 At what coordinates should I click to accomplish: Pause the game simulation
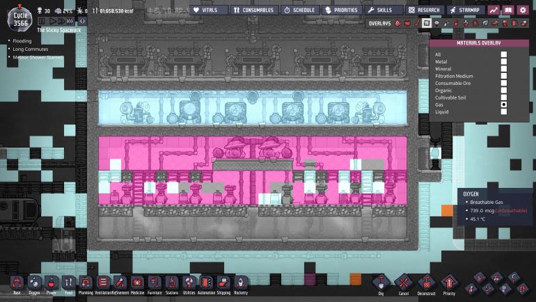click(42, 21)
